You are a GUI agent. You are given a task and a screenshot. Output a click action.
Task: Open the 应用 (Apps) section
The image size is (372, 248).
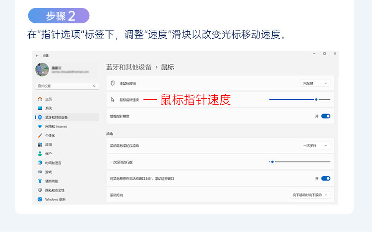coord(48,145)
